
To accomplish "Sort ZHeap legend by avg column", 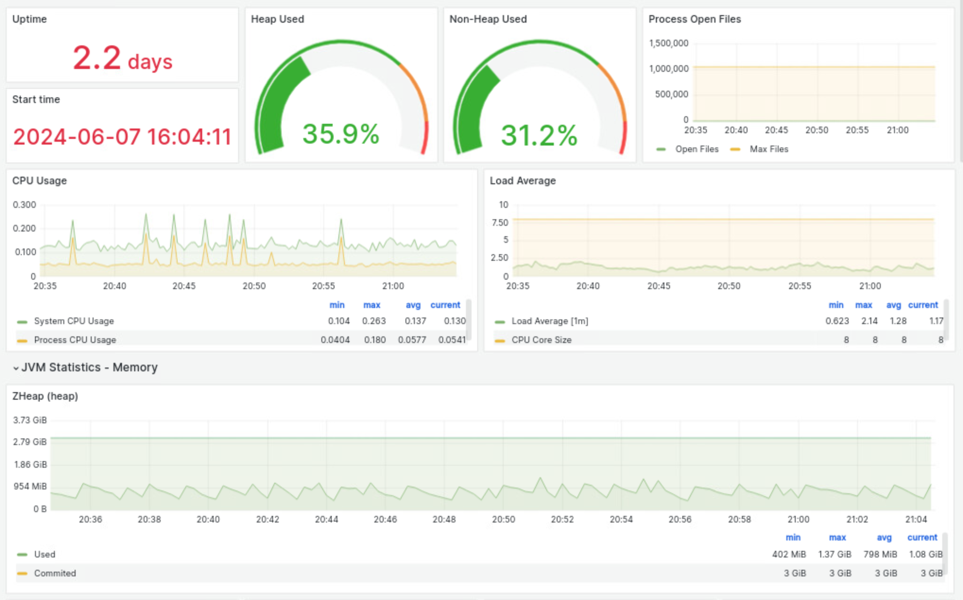I will point(884,537).
